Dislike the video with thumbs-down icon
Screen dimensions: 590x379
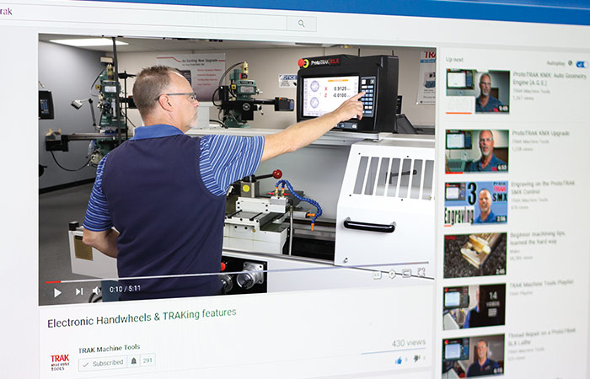[417, 359]
